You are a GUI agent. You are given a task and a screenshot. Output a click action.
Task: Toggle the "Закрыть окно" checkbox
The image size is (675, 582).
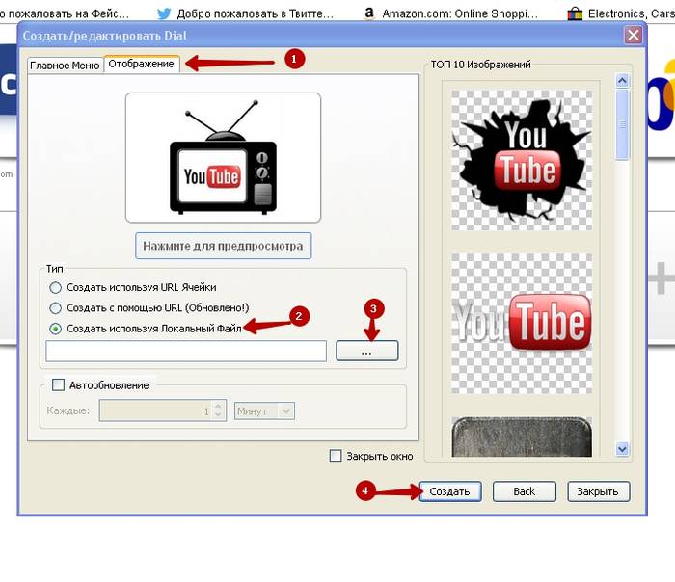(x=336, y=456)
